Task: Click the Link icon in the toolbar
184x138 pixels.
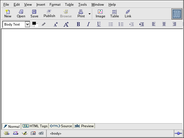Action: pos(128,13)
